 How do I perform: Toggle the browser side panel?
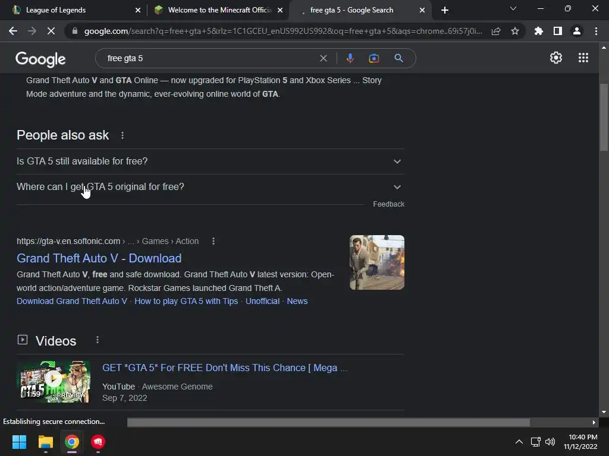(x=558, y=31)
